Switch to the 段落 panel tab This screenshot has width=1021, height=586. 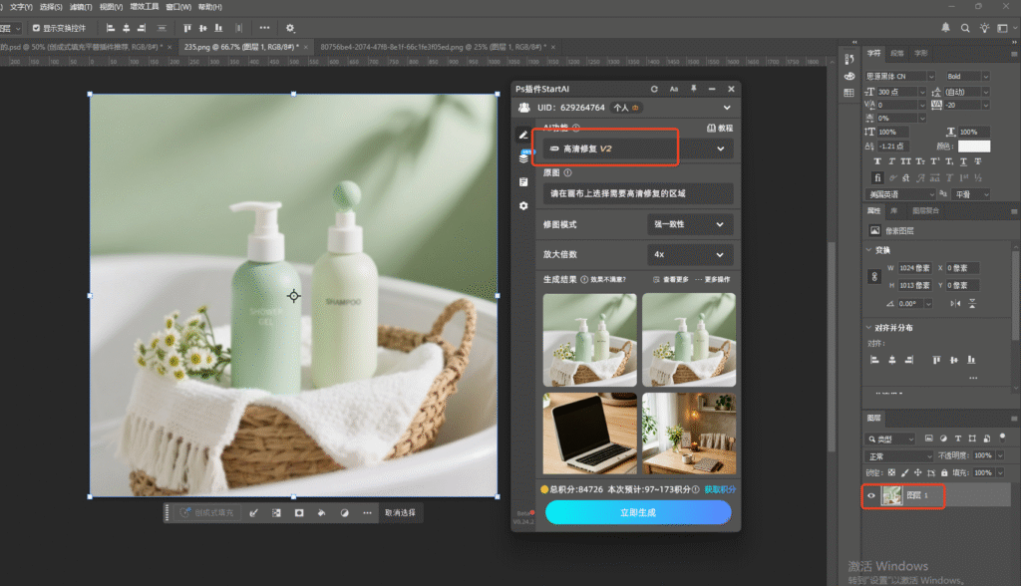(x=897, y=54)
